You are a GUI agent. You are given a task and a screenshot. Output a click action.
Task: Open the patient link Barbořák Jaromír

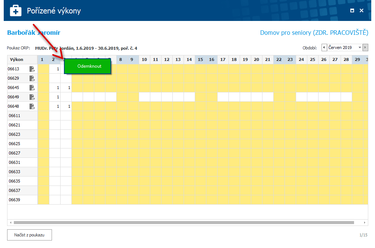[34, 33]
